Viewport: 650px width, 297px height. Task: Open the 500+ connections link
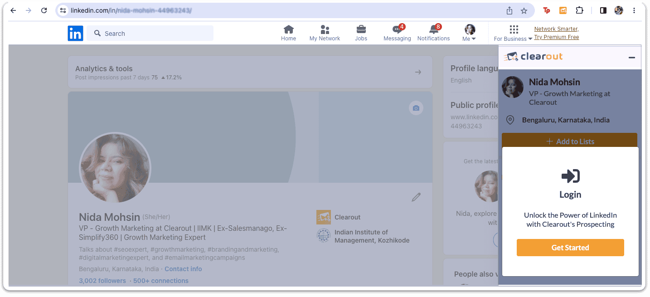pos(161,281)
